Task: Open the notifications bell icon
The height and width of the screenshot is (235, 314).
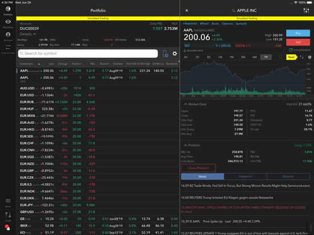Action: click(8, 228)
